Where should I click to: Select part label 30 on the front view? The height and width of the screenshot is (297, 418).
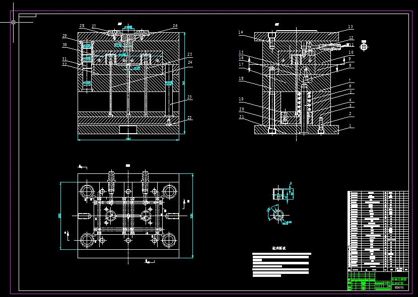pos(65,45)
